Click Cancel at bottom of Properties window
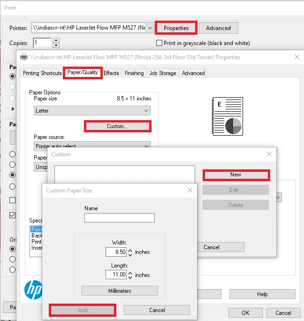 point(283,313)
